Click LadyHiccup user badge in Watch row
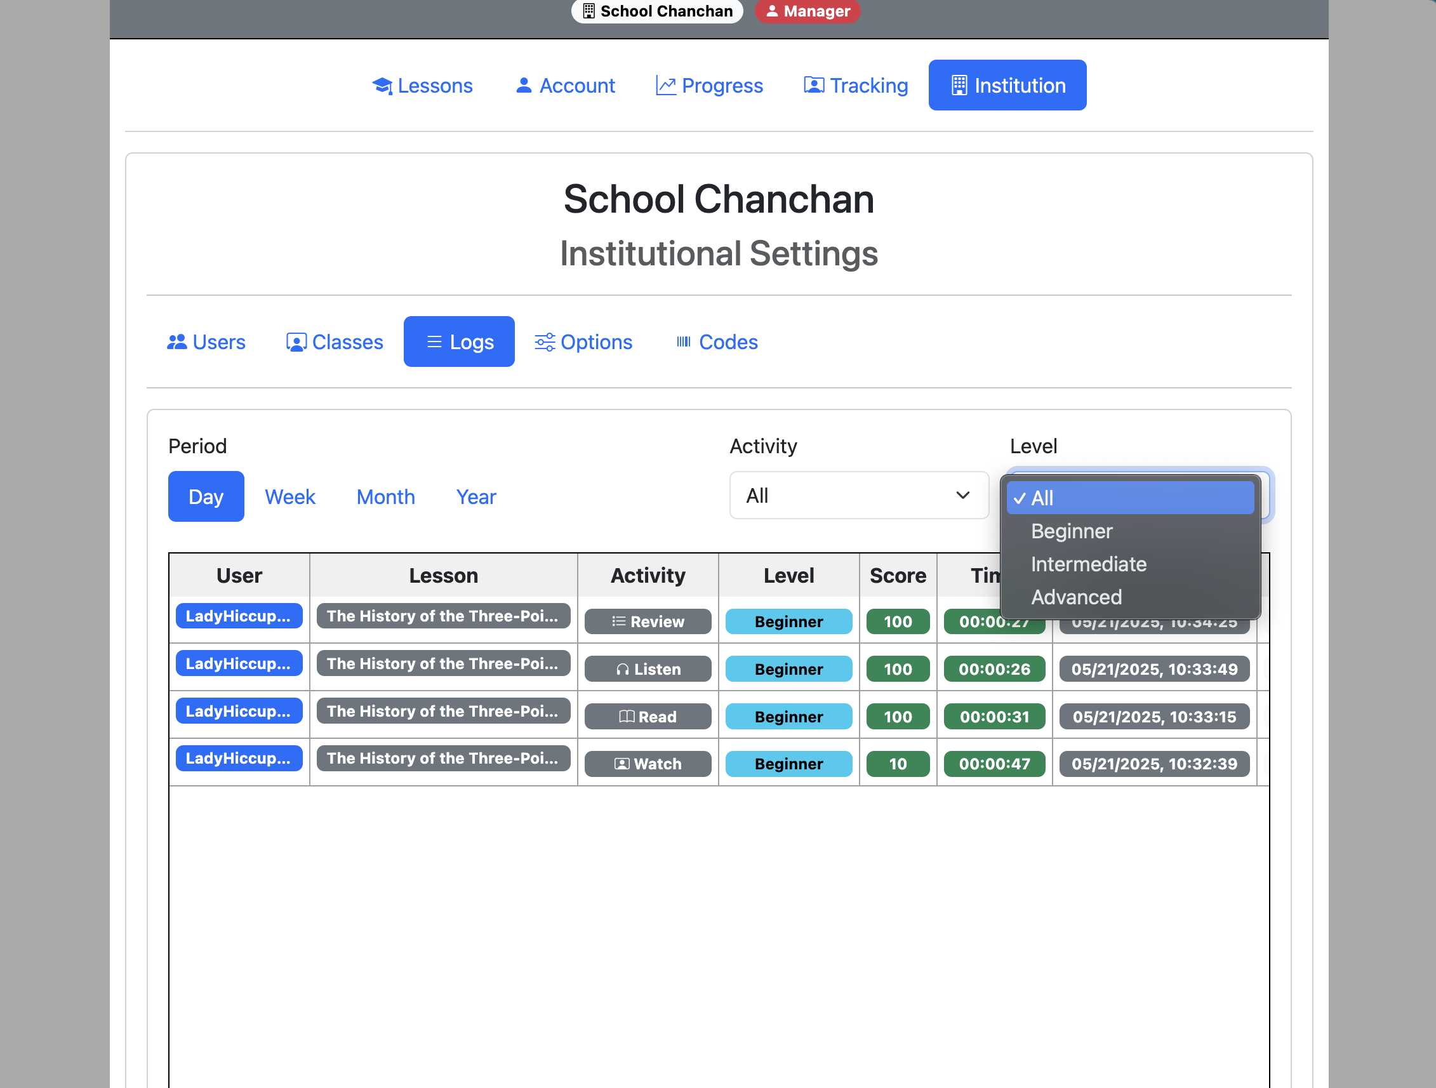 pyautogui.click(x=239, y=758)
